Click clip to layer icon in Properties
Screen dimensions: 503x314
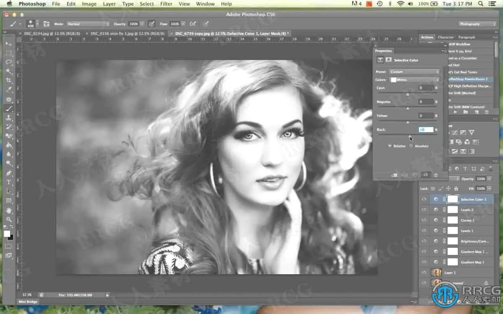click(x=394, y=175)
